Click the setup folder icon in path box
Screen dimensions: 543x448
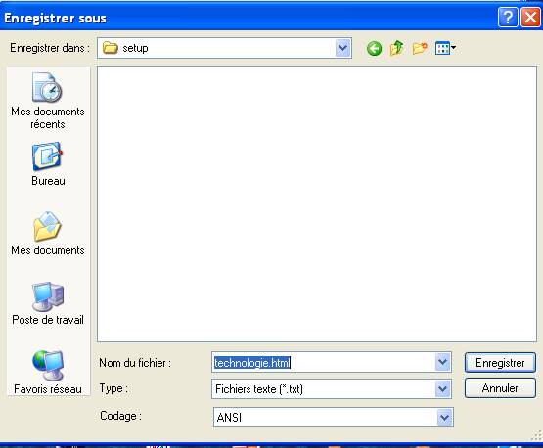[x=111, y=48]
